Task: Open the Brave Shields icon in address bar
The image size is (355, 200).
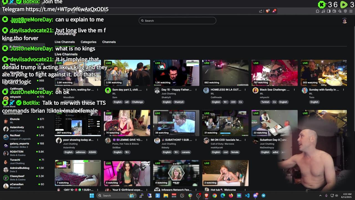Action: tap(267, 11)
